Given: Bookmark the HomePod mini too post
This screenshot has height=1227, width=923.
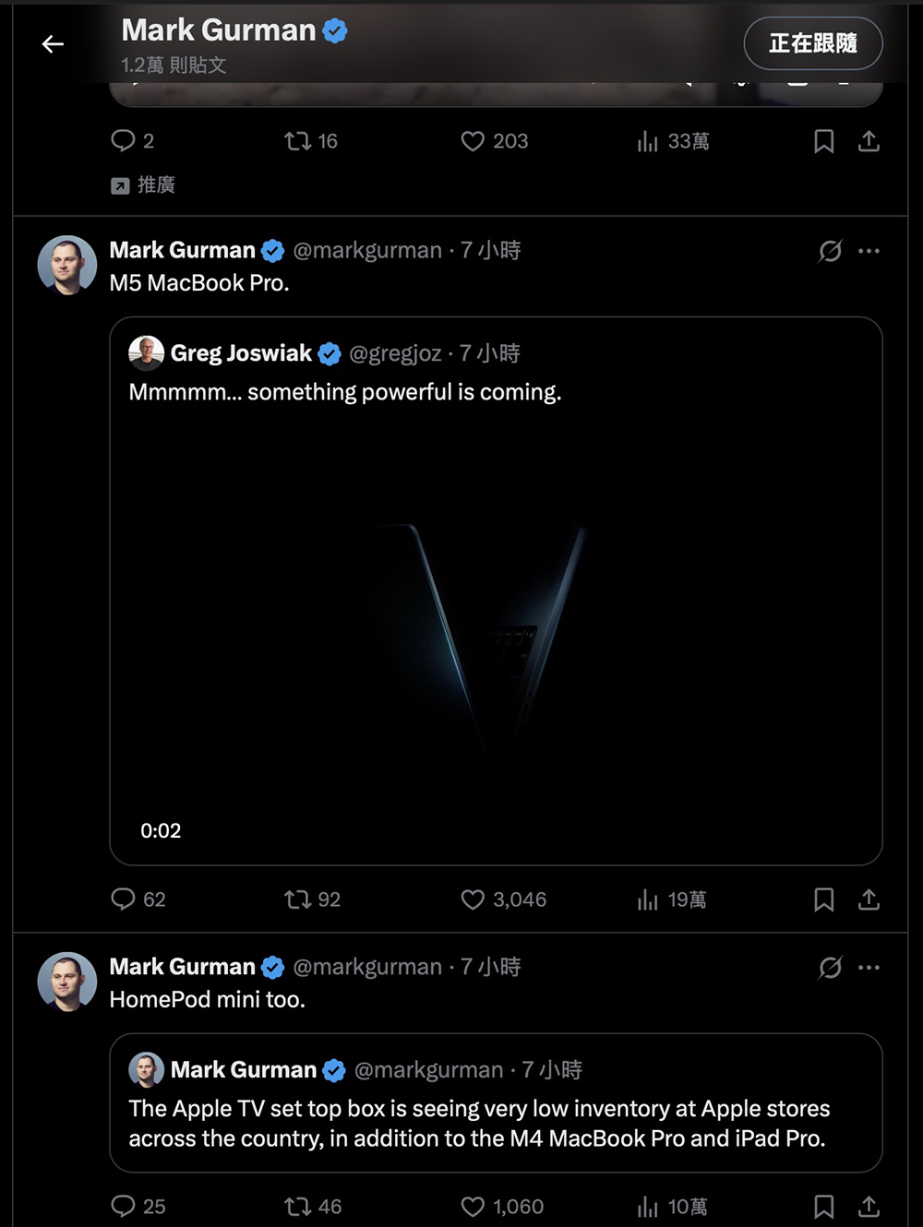Looking at the screenshot, I should (823, 1207).
